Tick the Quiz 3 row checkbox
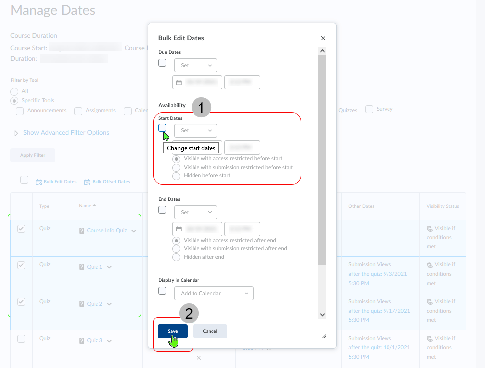This screenshot has width=485, height=368. pos(21,339)
